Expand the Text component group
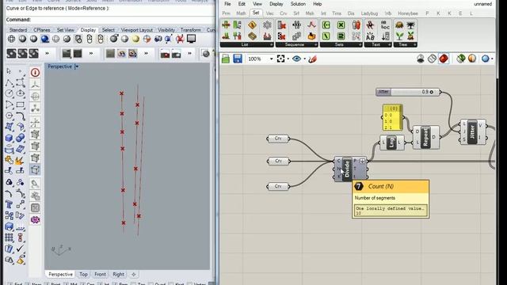The image size is (507, 285). 389,44
